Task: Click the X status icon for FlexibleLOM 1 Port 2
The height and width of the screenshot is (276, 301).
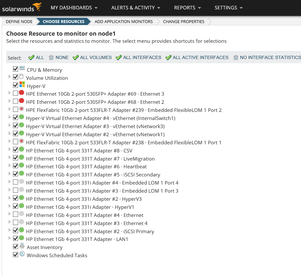Action: 21,109
